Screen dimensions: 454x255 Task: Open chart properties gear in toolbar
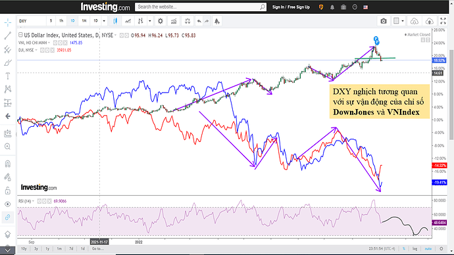[x=160, y=21]
